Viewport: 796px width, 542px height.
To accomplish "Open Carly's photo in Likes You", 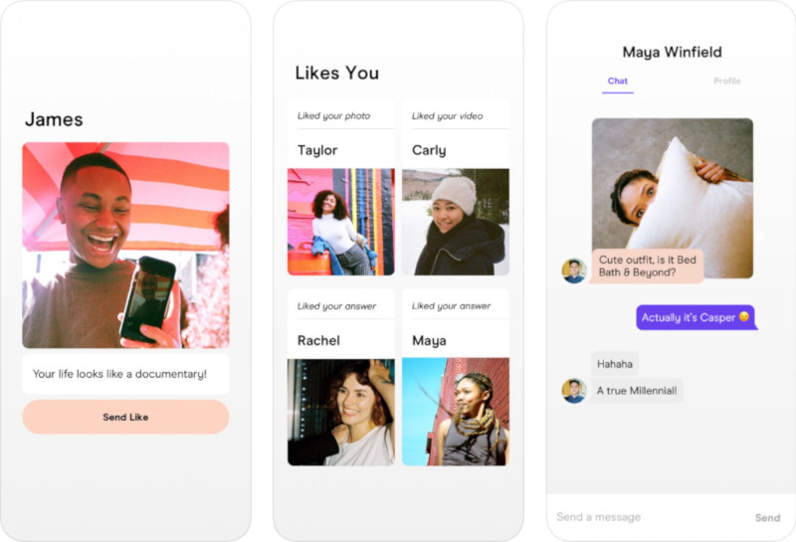I will [x=456, y=222].
